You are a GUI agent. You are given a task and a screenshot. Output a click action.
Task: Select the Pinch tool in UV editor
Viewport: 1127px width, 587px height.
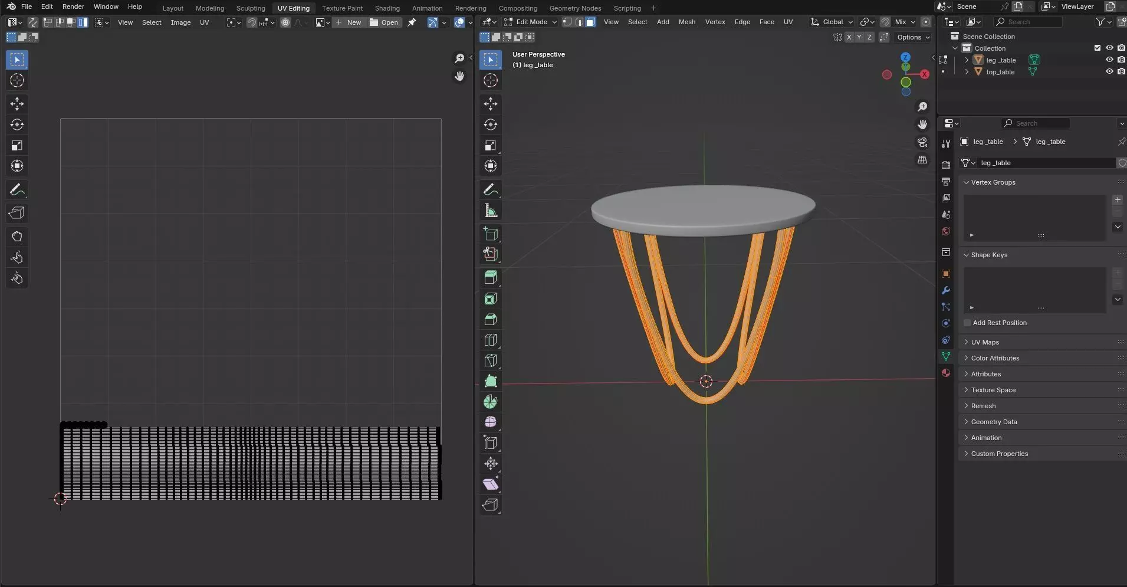[x=17, y=278]
